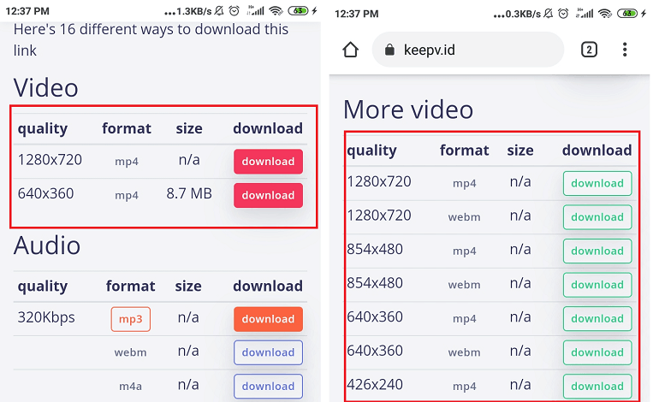Image resolution: width=653 pixels, height=402 pixels.
Task: Download More video 1280x720 webm
Action: point(597,217)
